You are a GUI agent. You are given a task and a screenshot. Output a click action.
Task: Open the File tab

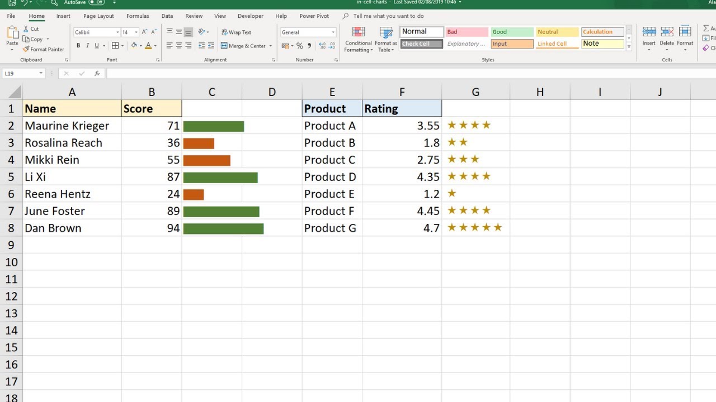[x=11, y=16]
